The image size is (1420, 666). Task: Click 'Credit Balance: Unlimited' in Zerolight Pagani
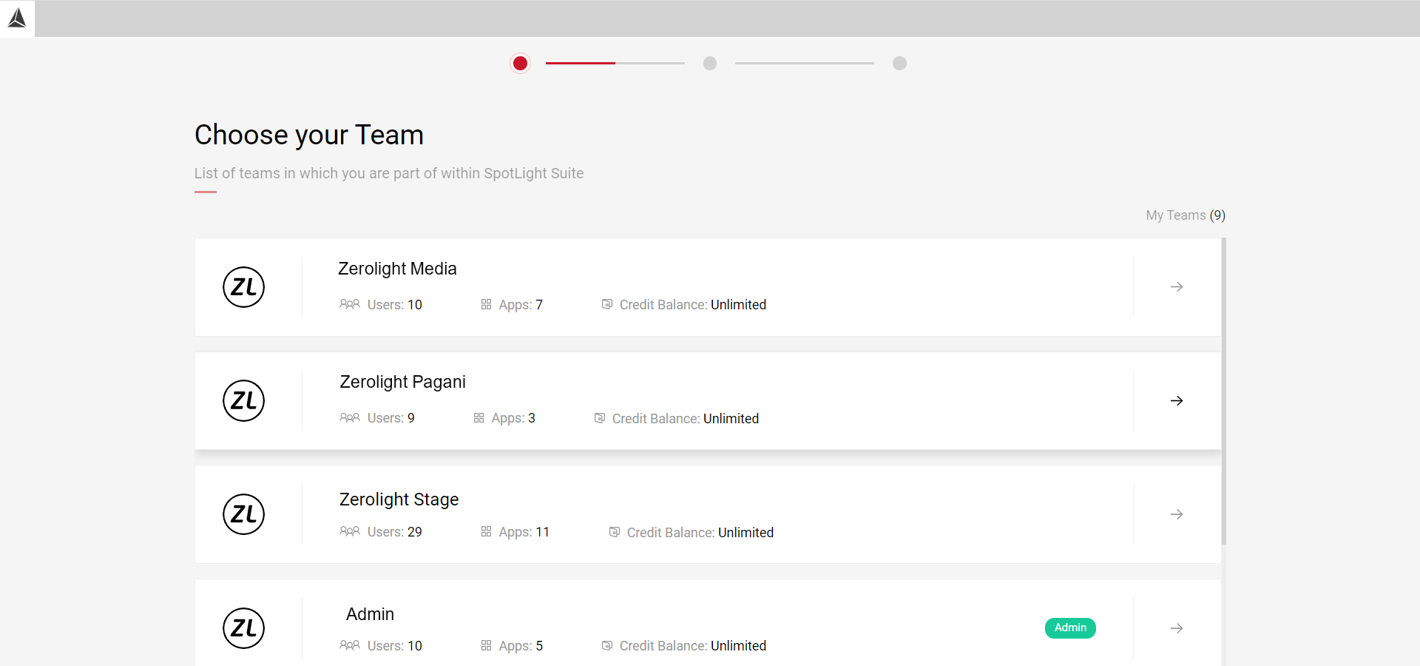[685, 419]
